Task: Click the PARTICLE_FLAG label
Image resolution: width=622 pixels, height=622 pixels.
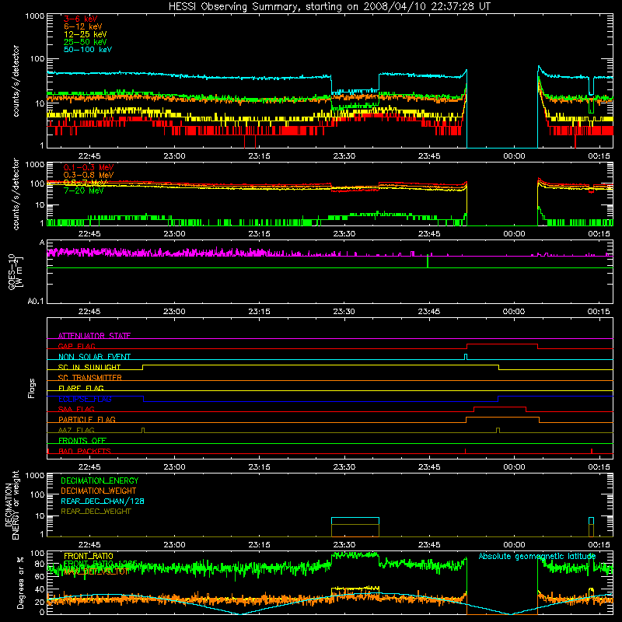Action: [87, 420]
